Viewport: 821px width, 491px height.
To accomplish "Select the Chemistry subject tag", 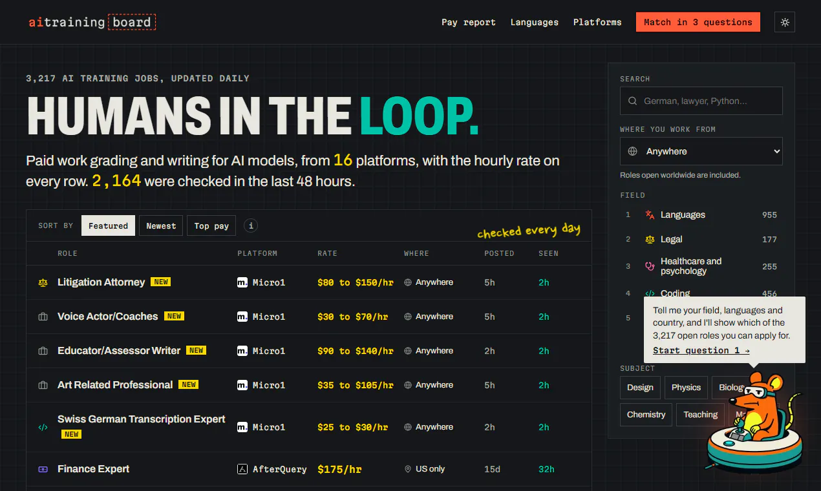I will pos(646,415).
